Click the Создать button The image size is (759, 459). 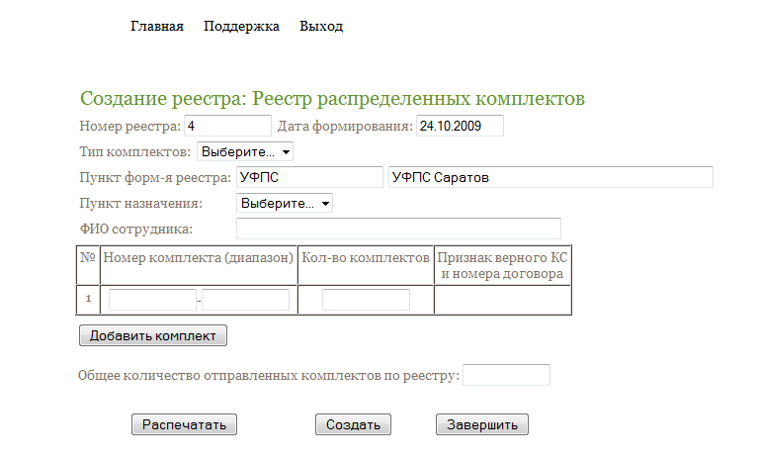click(353, 424)
